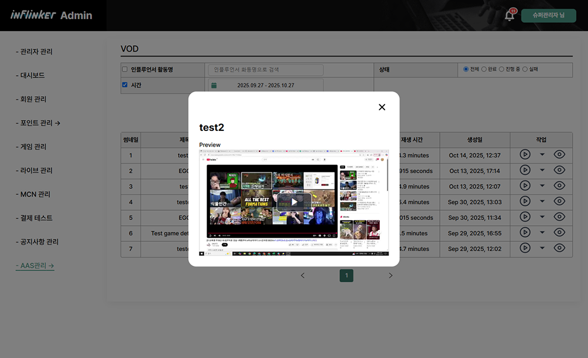View details eye icon for Oct 13, 12:07 row
Viewport: 588px width, 358px height.
tap(559, 186)
